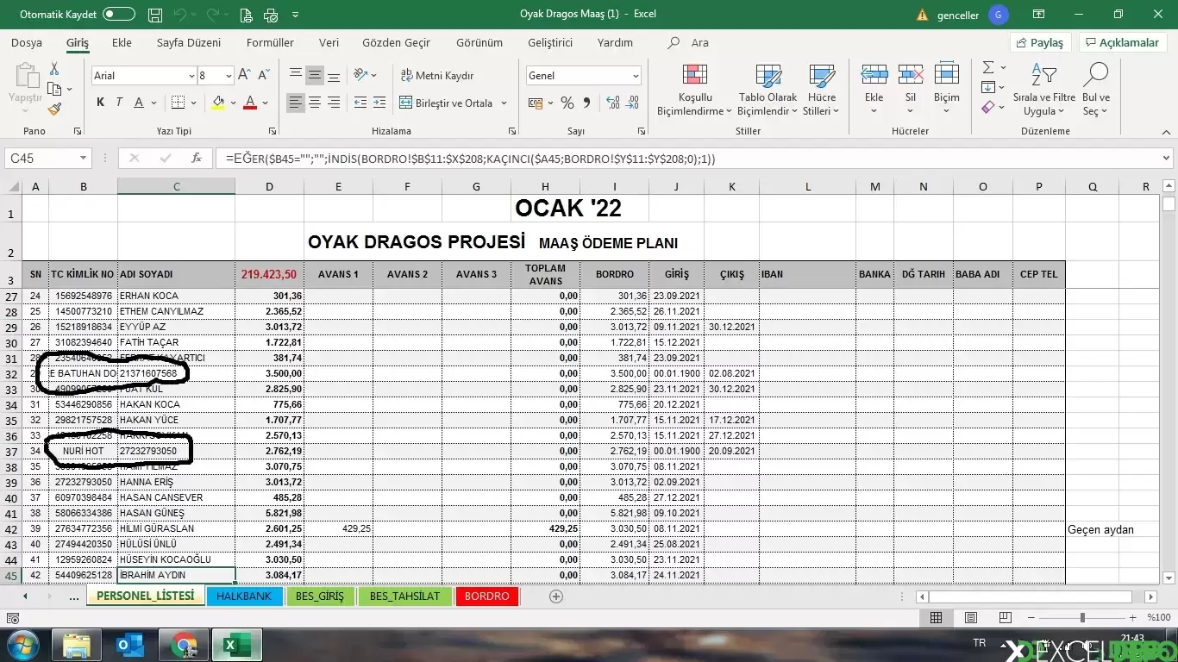1178x662 pixels.
Task: Toggle Italic formatting (T)
Action: click(119, 103)
